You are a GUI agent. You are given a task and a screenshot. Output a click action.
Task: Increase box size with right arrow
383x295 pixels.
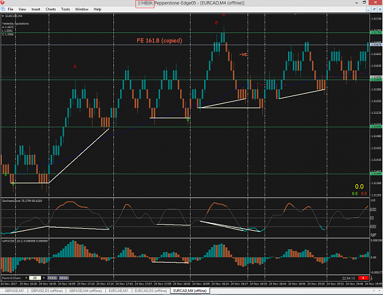pyautogui.click(x=44, y=278)
